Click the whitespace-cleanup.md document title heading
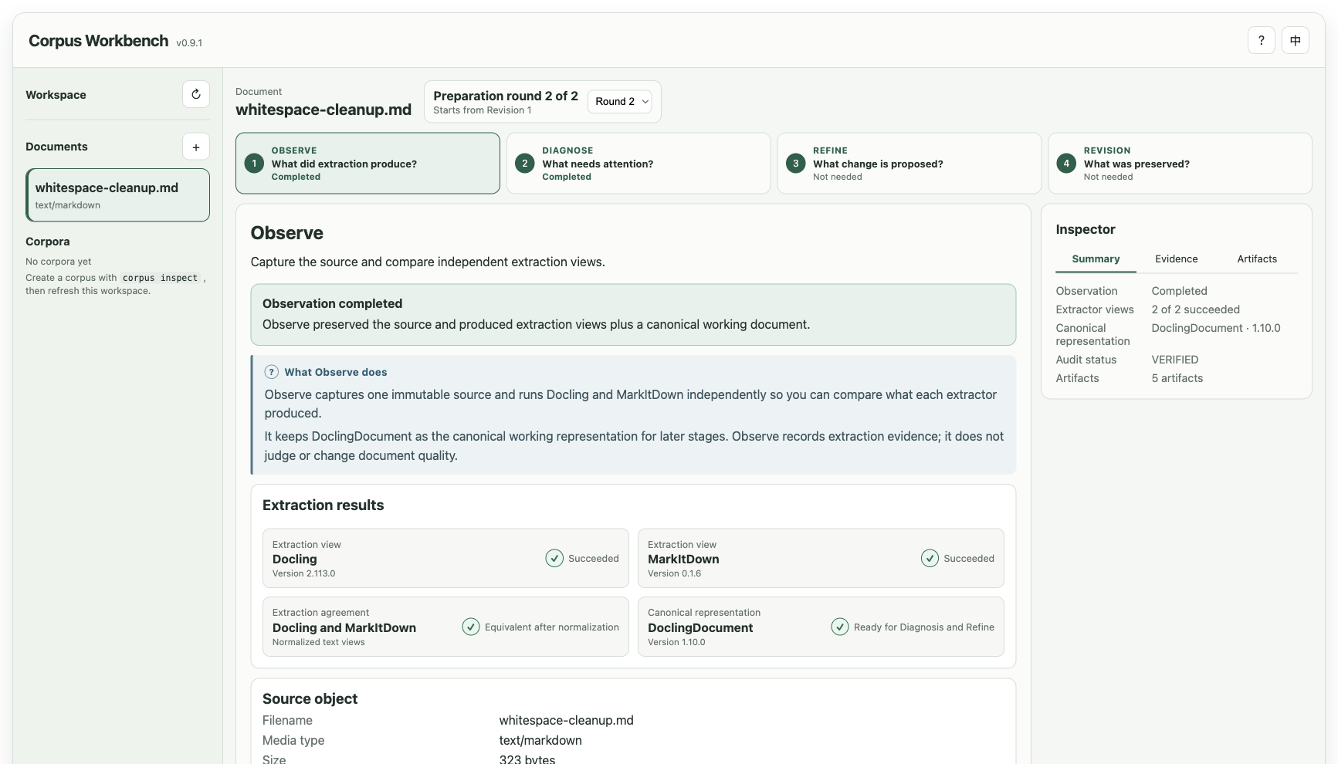This screenshot has height=764, width=1338. coord(323,110)
